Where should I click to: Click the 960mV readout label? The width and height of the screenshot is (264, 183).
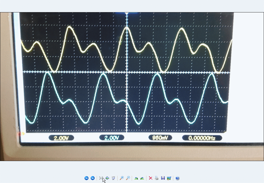pos(160,138)
